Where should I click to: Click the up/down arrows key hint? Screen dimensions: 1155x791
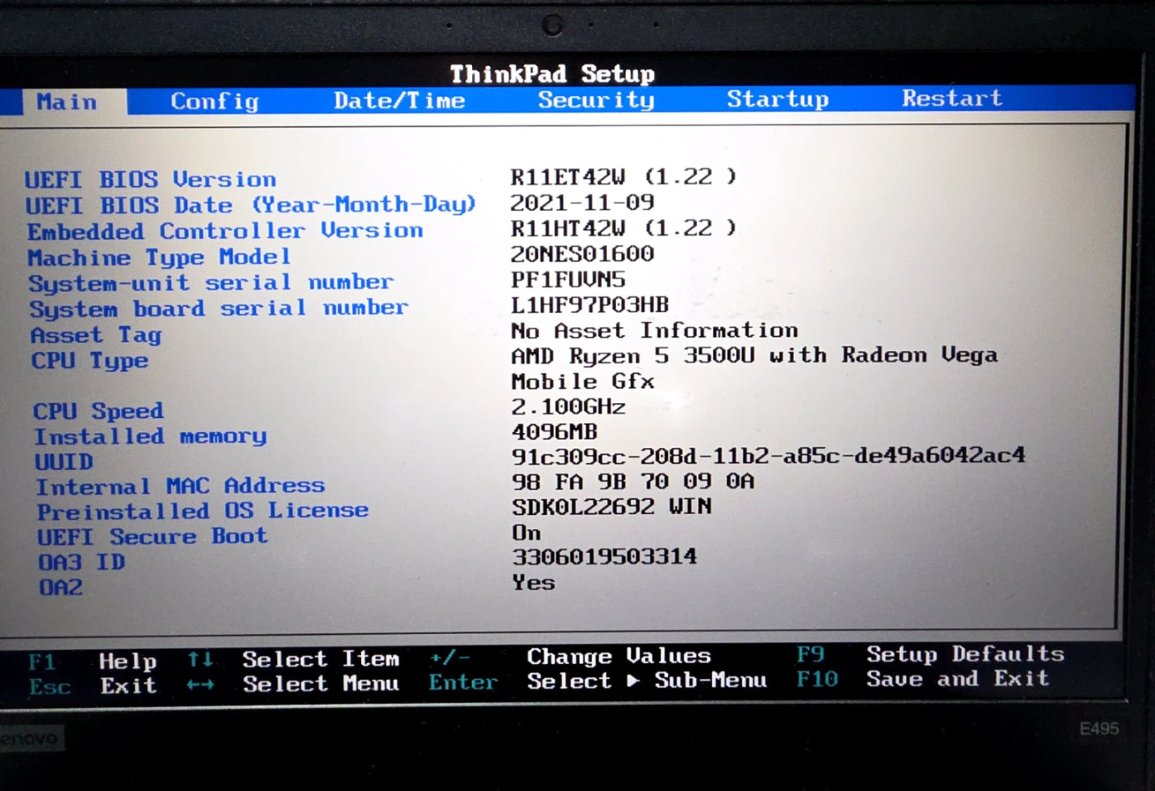click(x=200, y=660)
